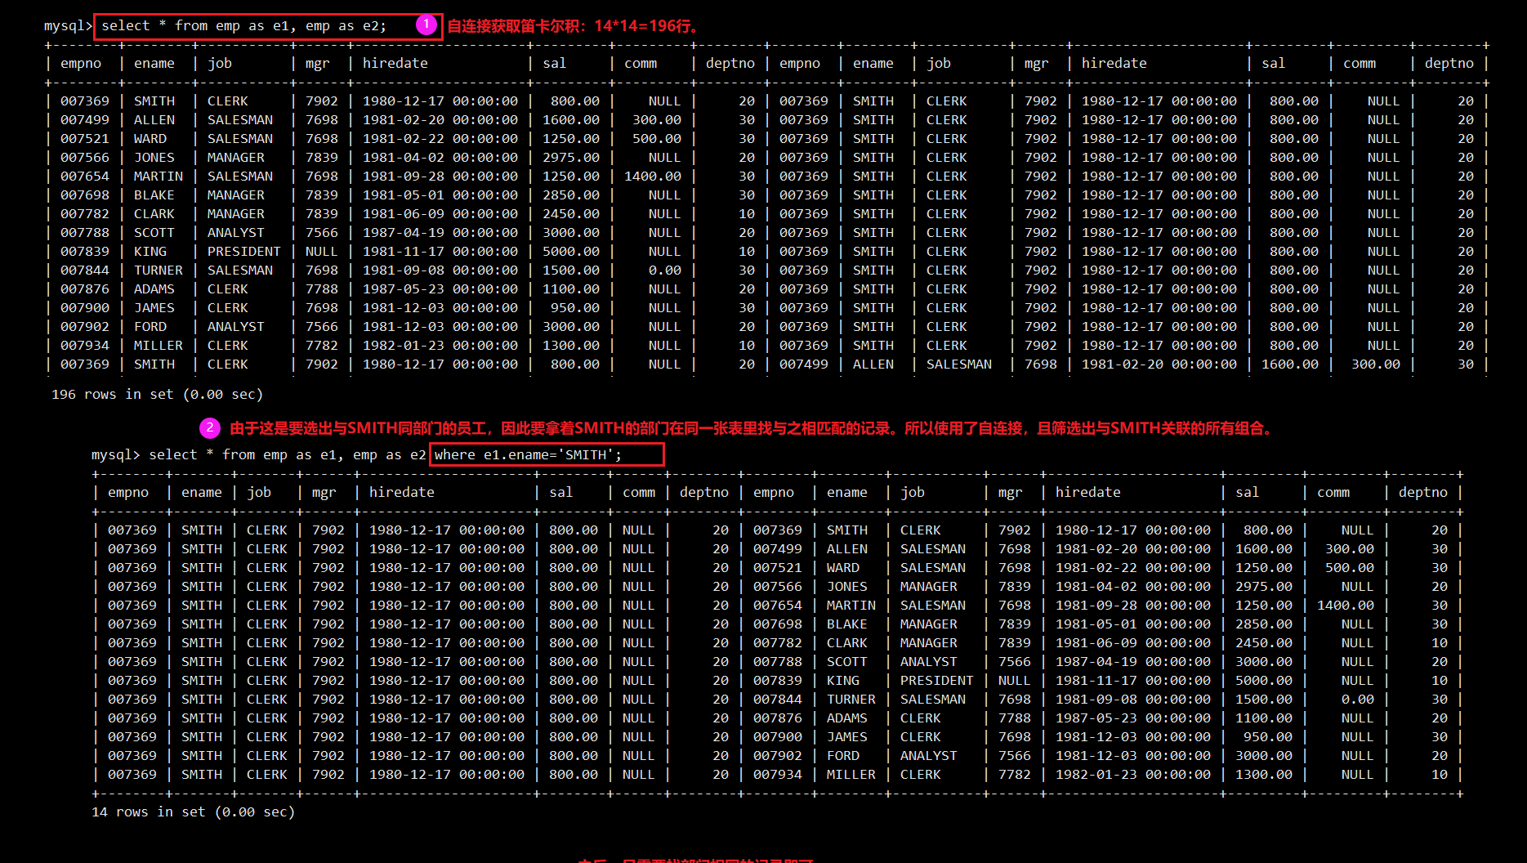1527x863 pixels.
Task: Click salary 2975.00 in the 196-row result
Action: coord(571,157)
